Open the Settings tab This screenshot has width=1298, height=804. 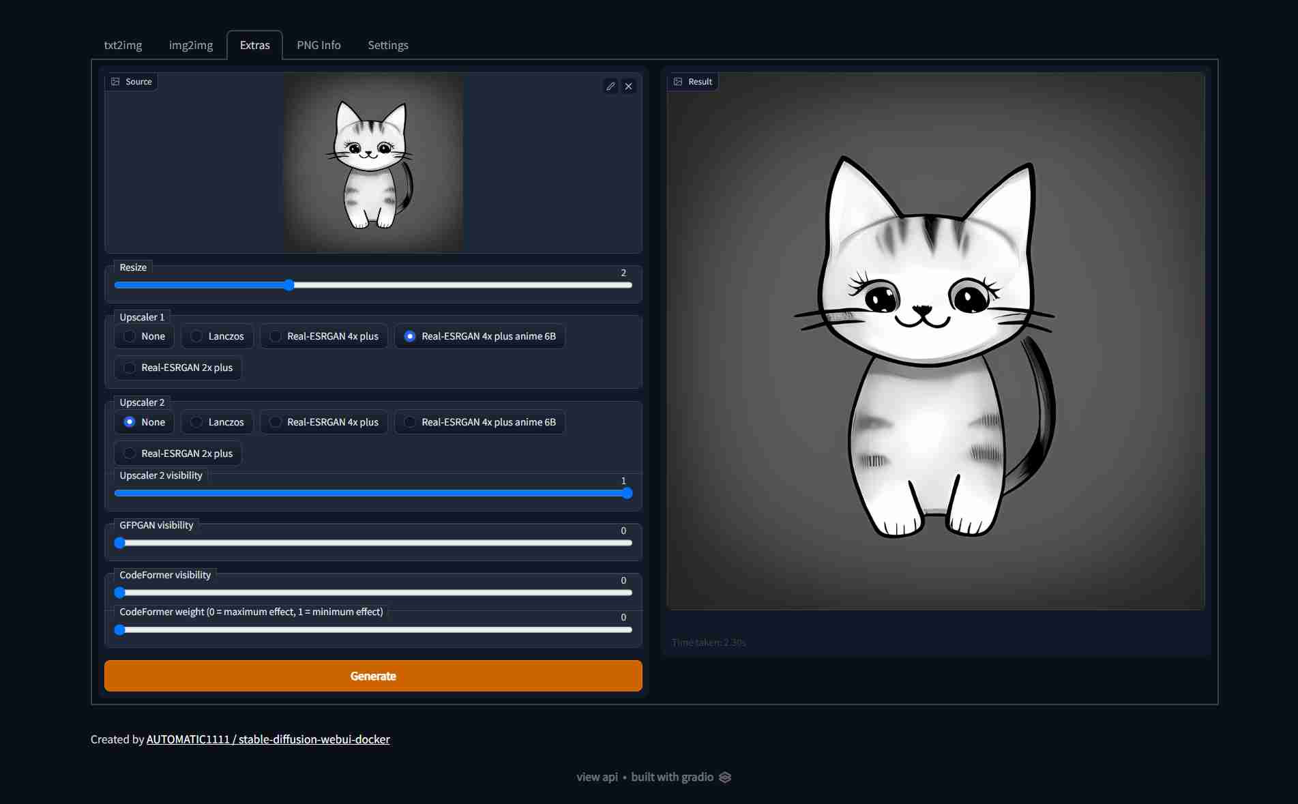coord(388,45)
